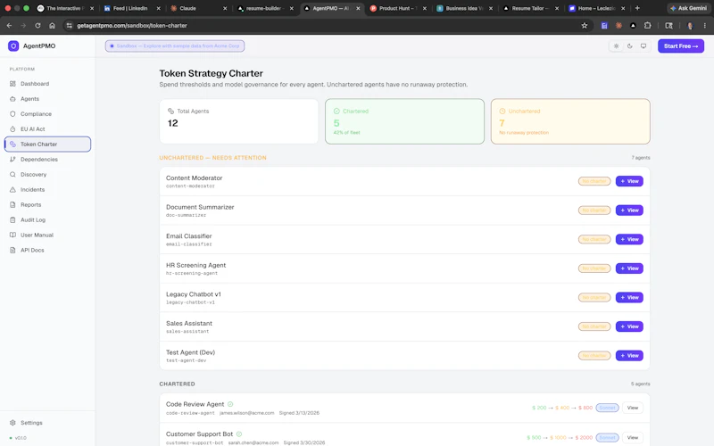Click the browser forward arrow
The width and height of the screenshot is (714, 446).
pyautogui.click(x=23, y=26)
